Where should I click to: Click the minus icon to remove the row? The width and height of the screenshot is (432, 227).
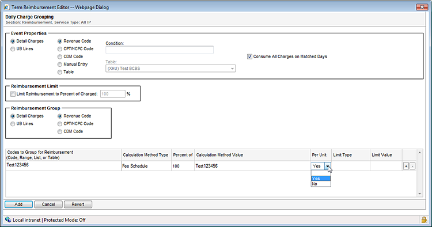pyautogui.click(x=412, y=166)
